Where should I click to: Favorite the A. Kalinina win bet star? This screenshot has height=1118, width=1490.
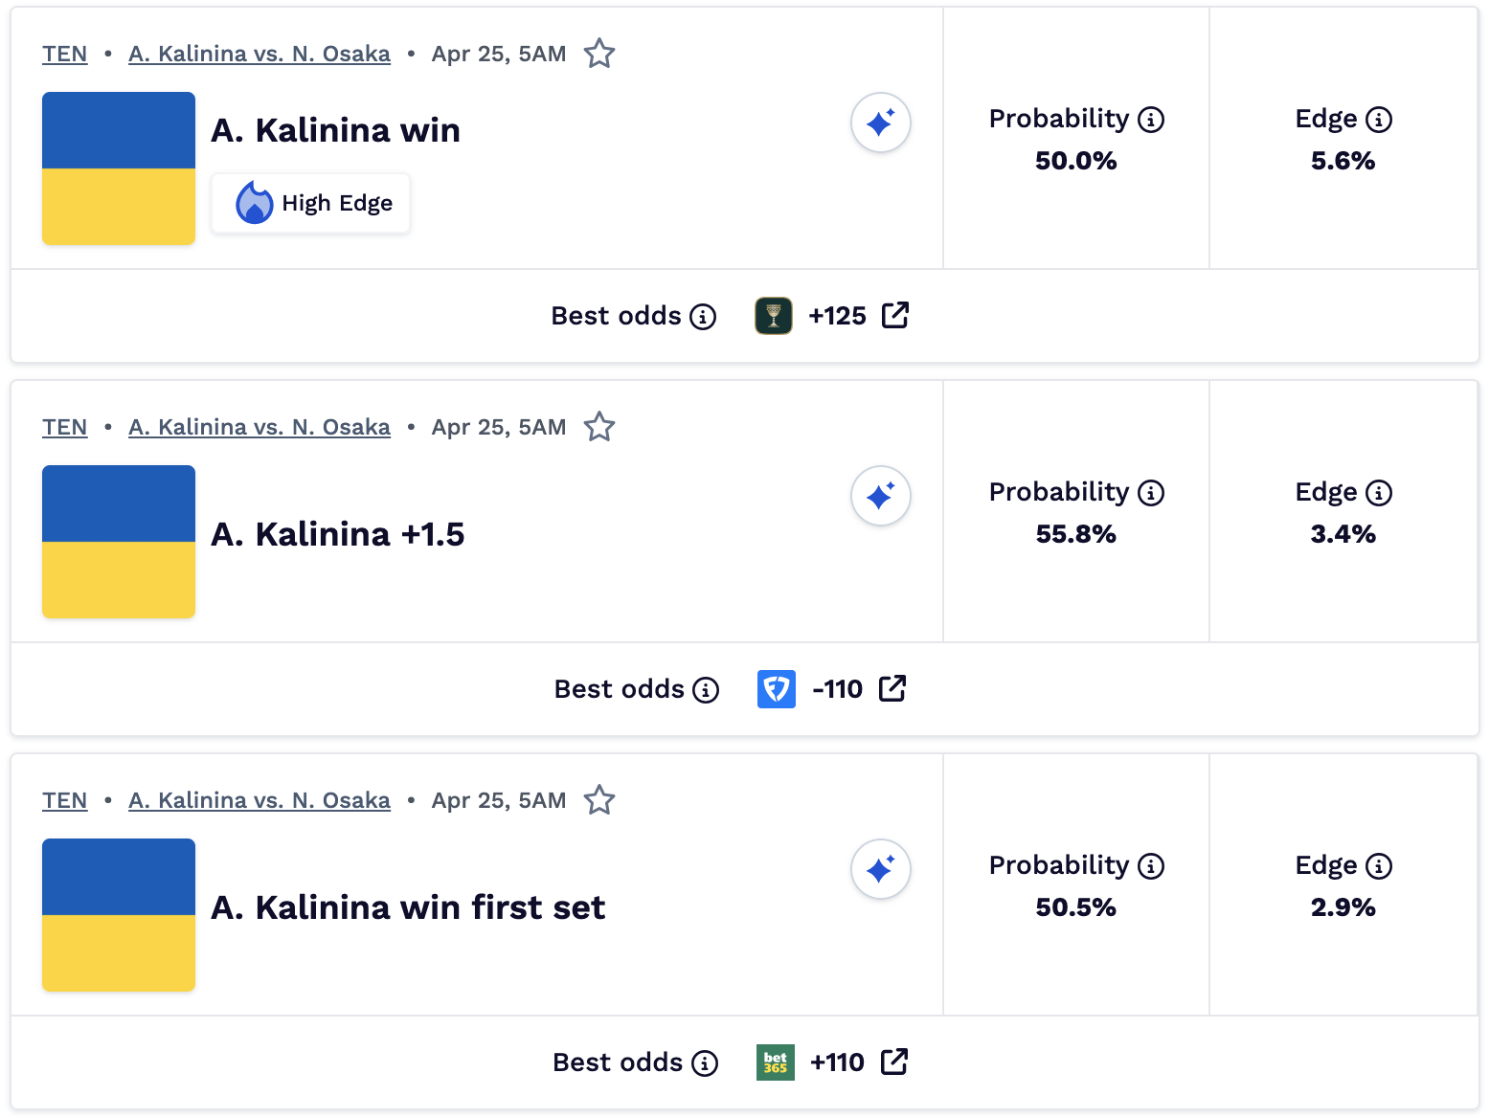click(599, 54)
